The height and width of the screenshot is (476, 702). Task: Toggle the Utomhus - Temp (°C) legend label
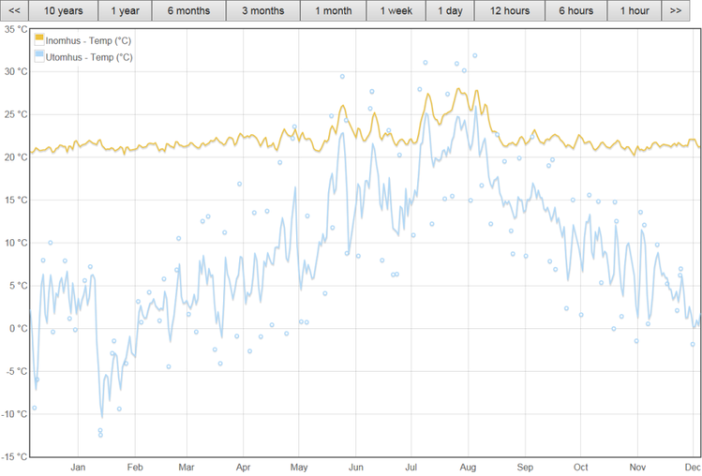[x=89, y=57]
